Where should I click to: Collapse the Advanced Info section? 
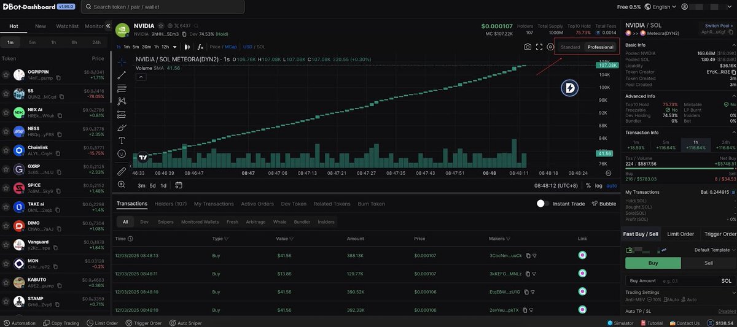coord(734,96)
